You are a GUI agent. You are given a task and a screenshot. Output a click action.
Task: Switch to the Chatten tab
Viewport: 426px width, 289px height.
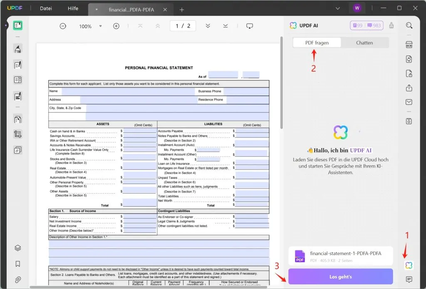coord(364,42)
